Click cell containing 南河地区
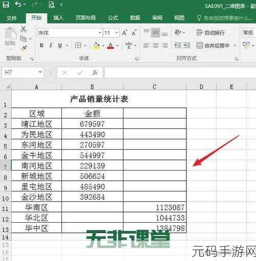Image resolution: width=256 pixels, height=261 pixels. click(x=36, y=165)
